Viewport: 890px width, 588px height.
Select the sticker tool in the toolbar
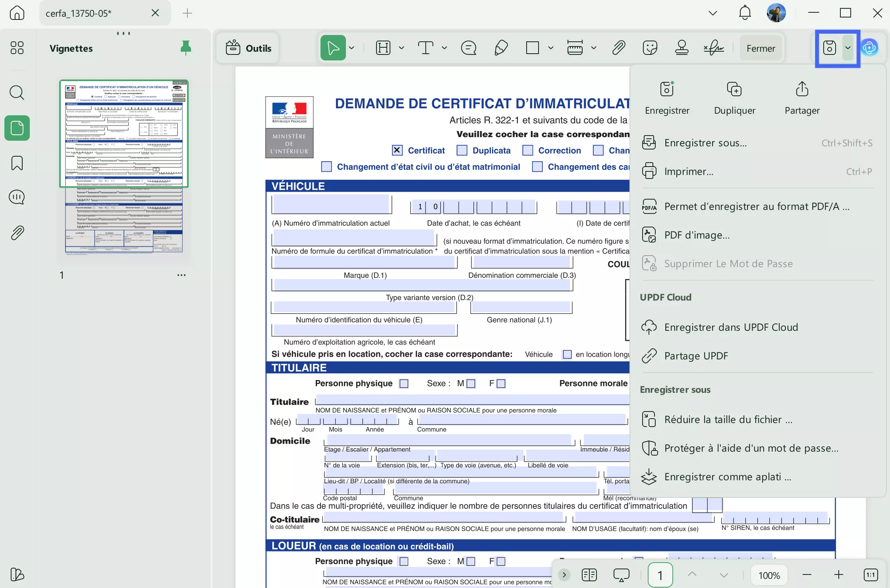click(650, 48)
